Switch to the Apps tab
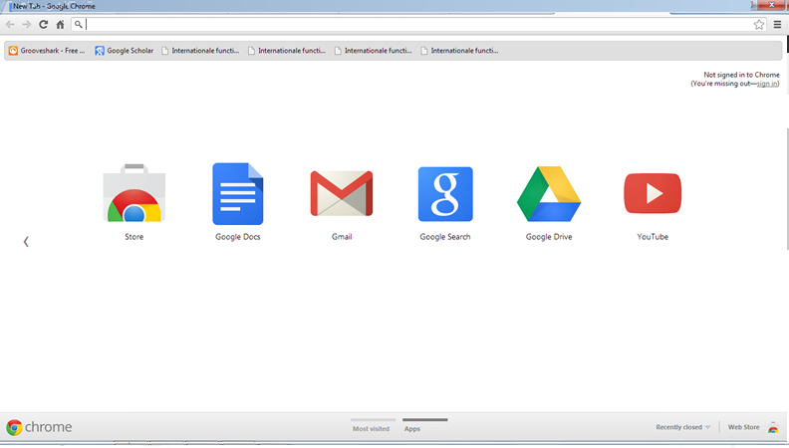The image size is (789, 448). pyautogui.click(x=424, y=425)
